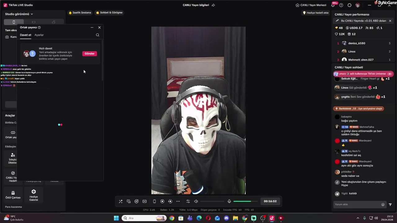This screenshot has width=397, height=223.
Task: Select the dual-screen layout toggle
Action: [x=54, y=22]
